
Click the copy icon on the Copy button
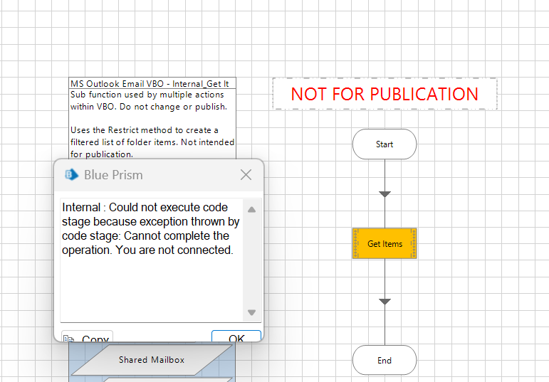pyautogui.click(x=69, y=339)
